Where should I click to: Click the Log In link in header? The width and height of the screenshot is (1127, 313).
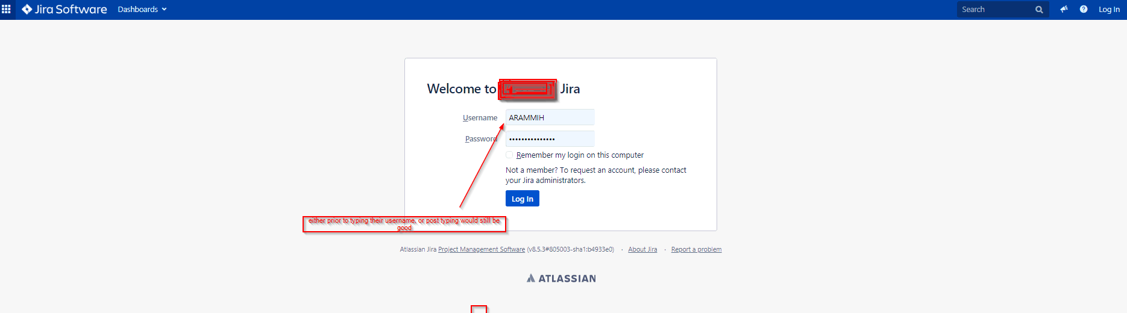coord(1109,9)
